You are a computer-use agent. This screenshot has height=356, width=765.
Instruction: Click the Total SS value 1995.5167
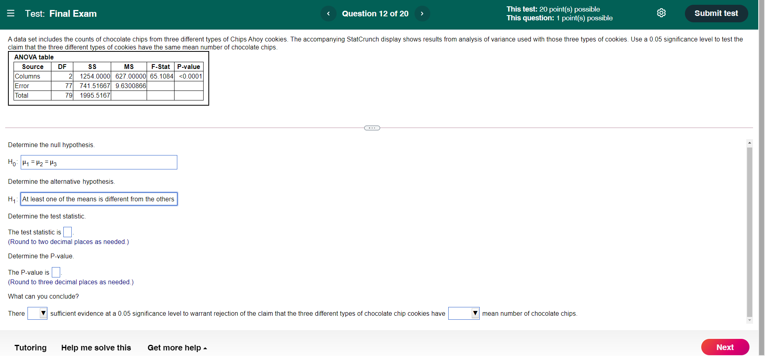pos(94,95)
